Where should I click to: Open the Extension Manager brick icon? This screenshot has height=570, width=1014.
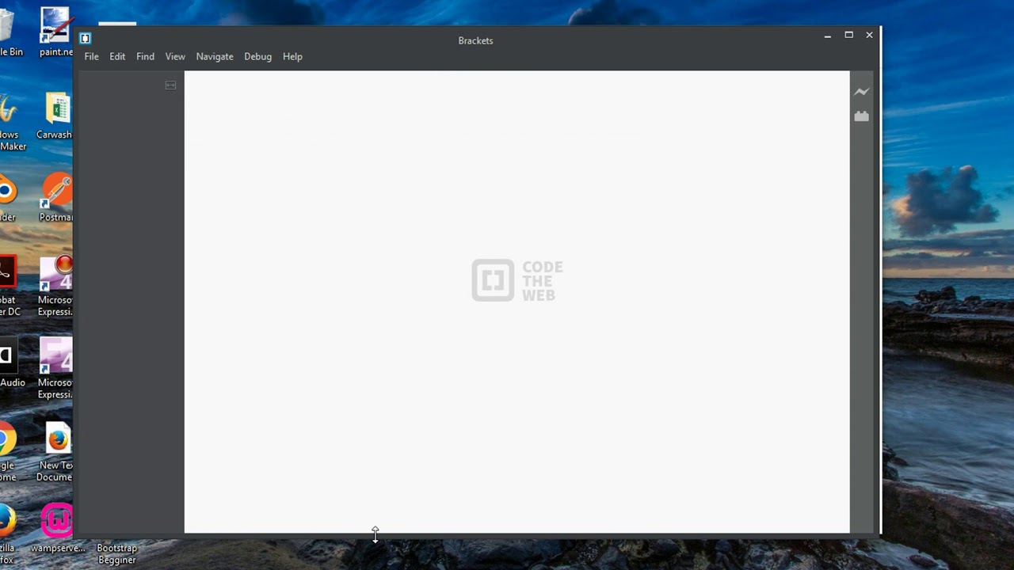pos(861,116)
